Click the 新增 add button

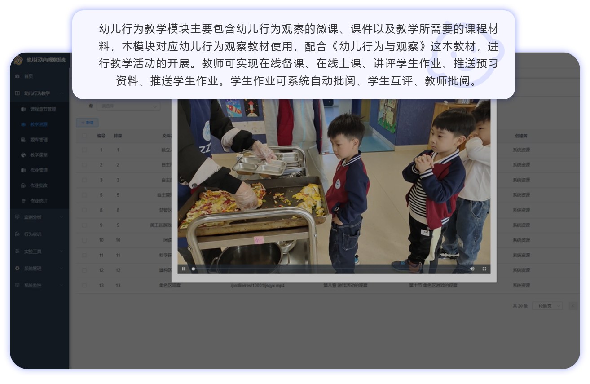88,123
